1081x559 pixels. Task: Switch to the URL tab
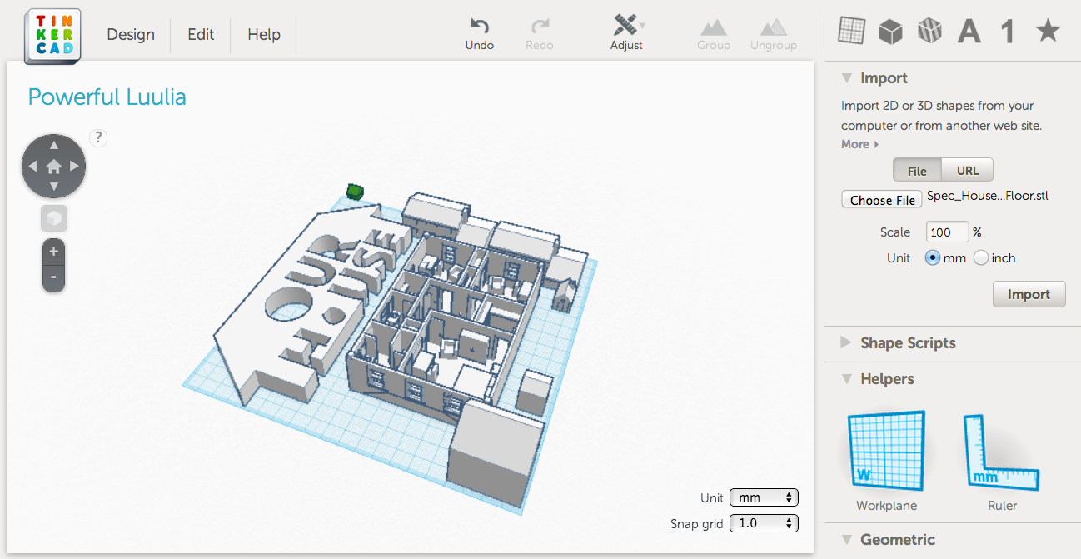[x=967, y=170]
